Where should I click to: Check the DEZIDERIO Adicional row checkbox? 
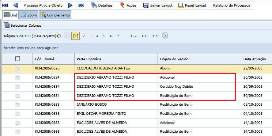pyautogui.click(x=17, y=78)
